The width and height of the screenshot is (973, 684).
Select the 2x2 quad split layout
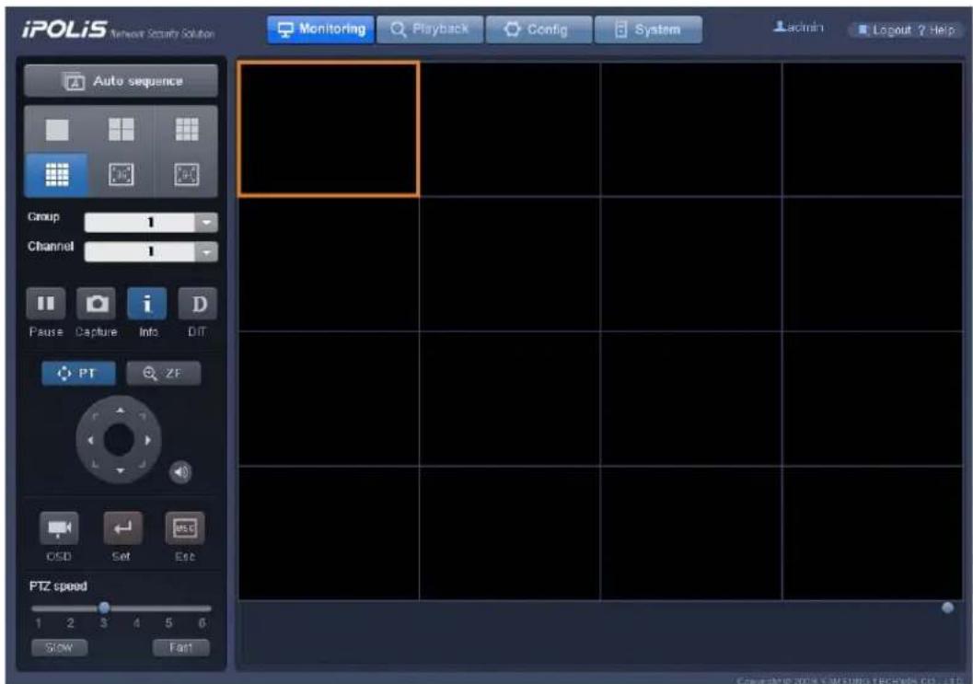[x=121, y=130]
